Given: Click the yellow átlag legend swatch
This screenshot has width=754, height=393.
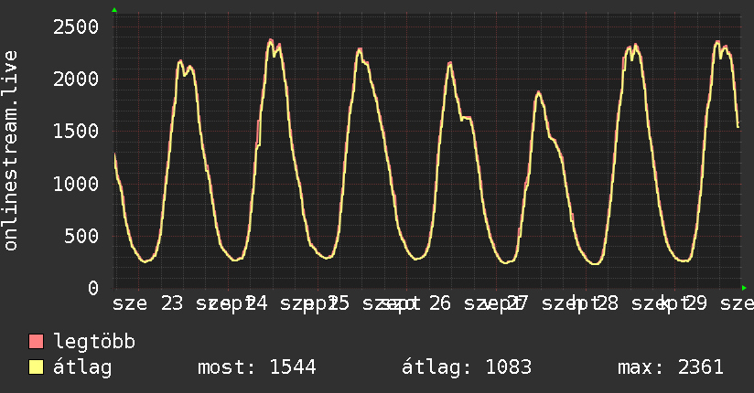Looking at the screenshot, I should click(36, 367).
